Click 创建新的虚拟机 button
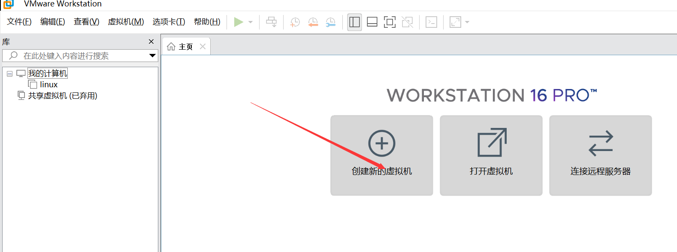The image size is (677, 252). click(382, 155)
